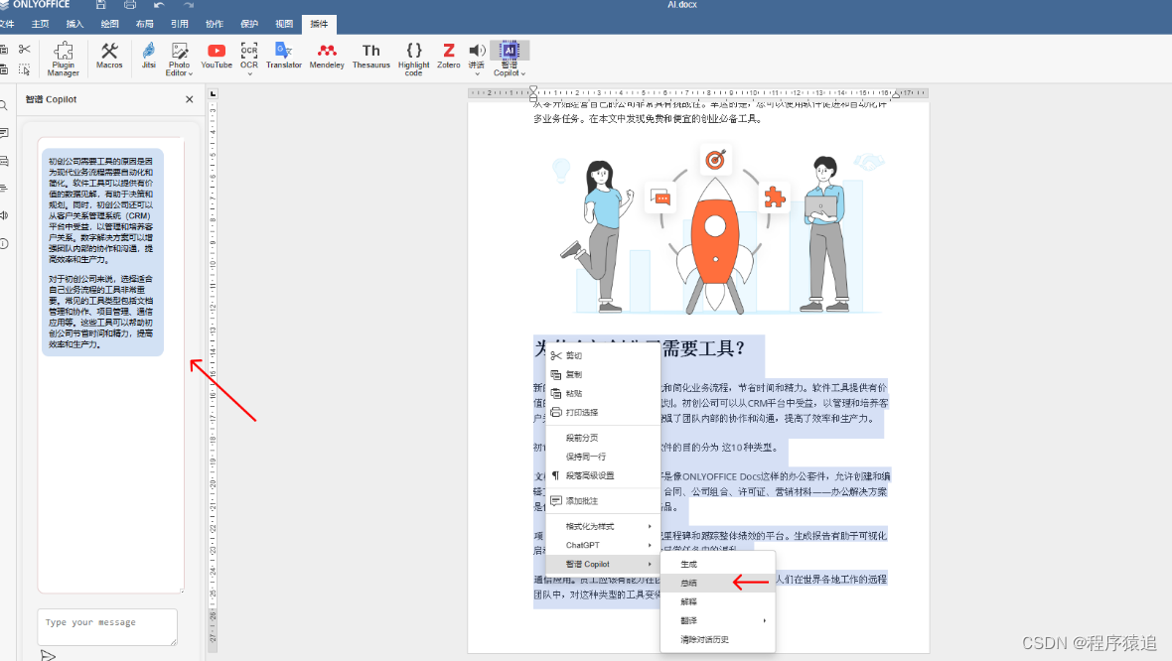1172x661 pixels.
Task: Open the Zotero plugin
Action: pyautogui.click(x=449, y=56)
